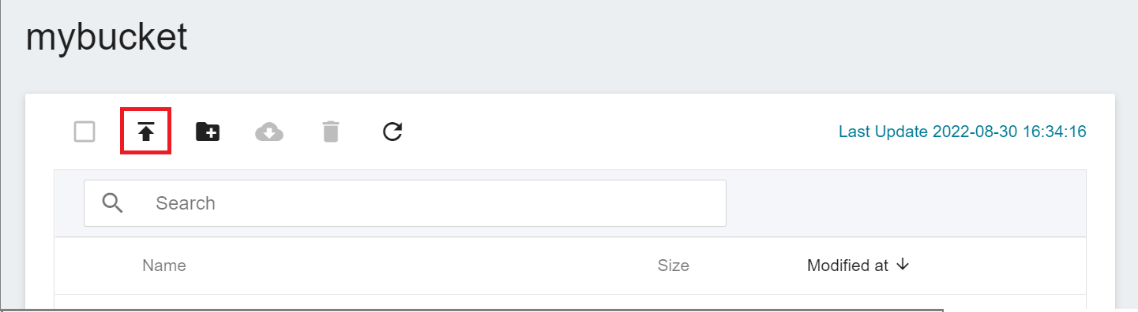Sort the list by the Name column

coord(164,266)
